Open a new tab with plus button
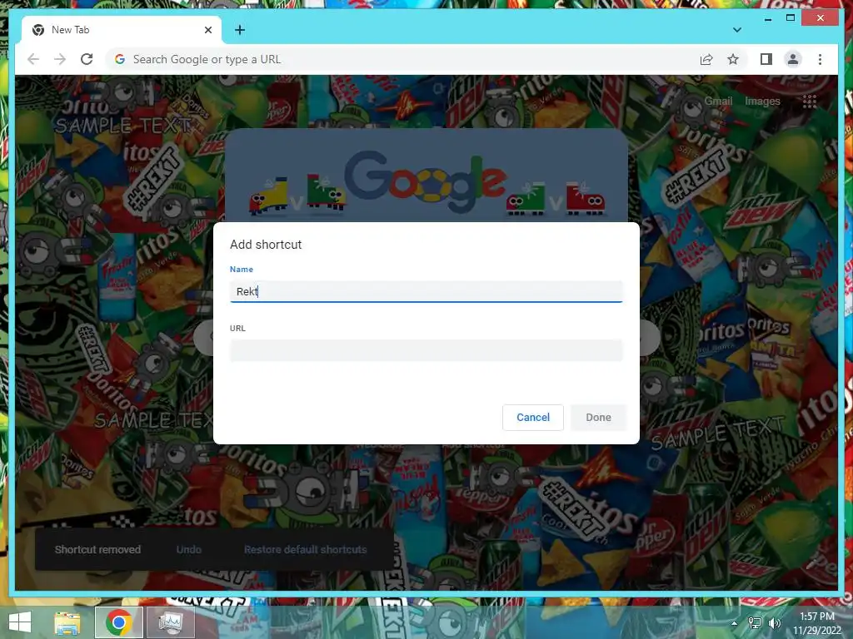The width and height of the screenshot is (853, 639). click(240, 30)
